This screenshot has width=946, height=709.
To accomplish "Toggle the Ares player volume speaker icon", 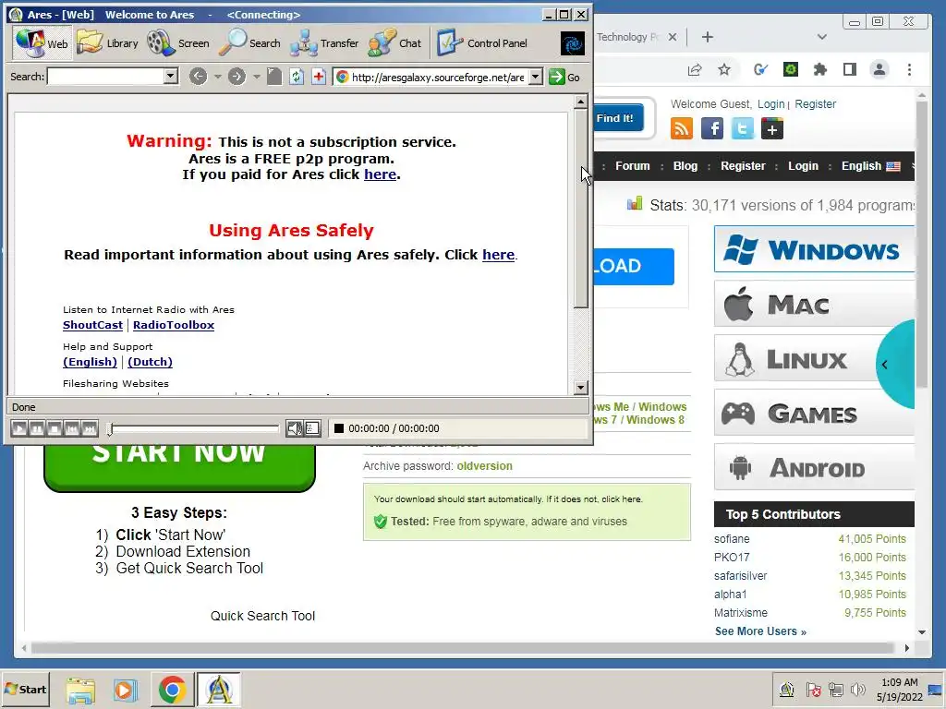I will [294, 428].
